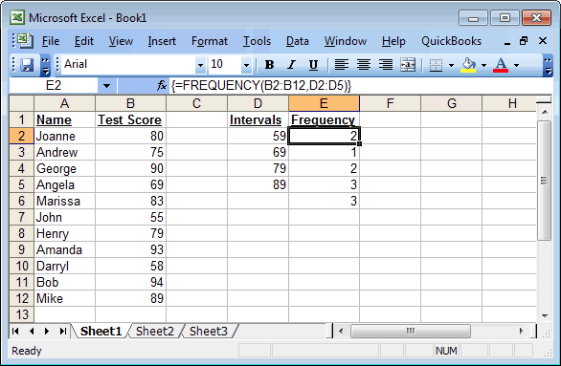
Task: Click the Excel workbook icon in menu bar
Action: click(25, 41)
